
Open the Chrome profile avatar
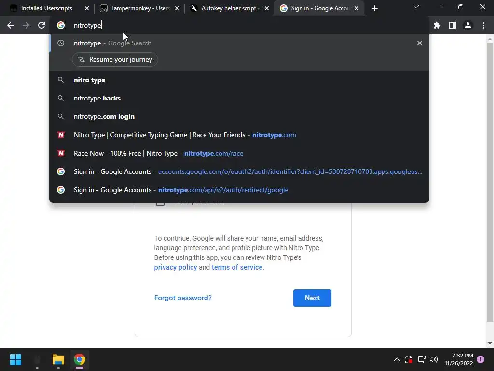pos(468,25)
